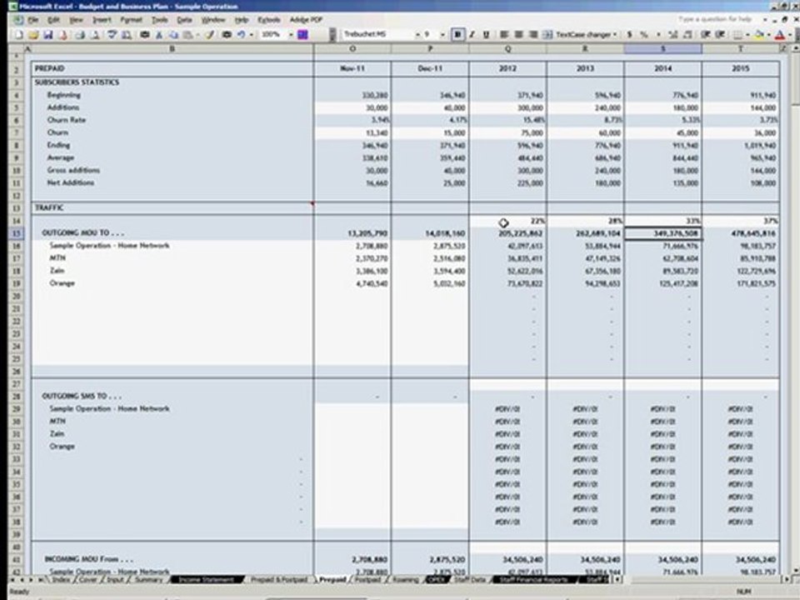Screen dimensions: 800x600
Task: Open the Format menu
Action: tap(131, 20)
